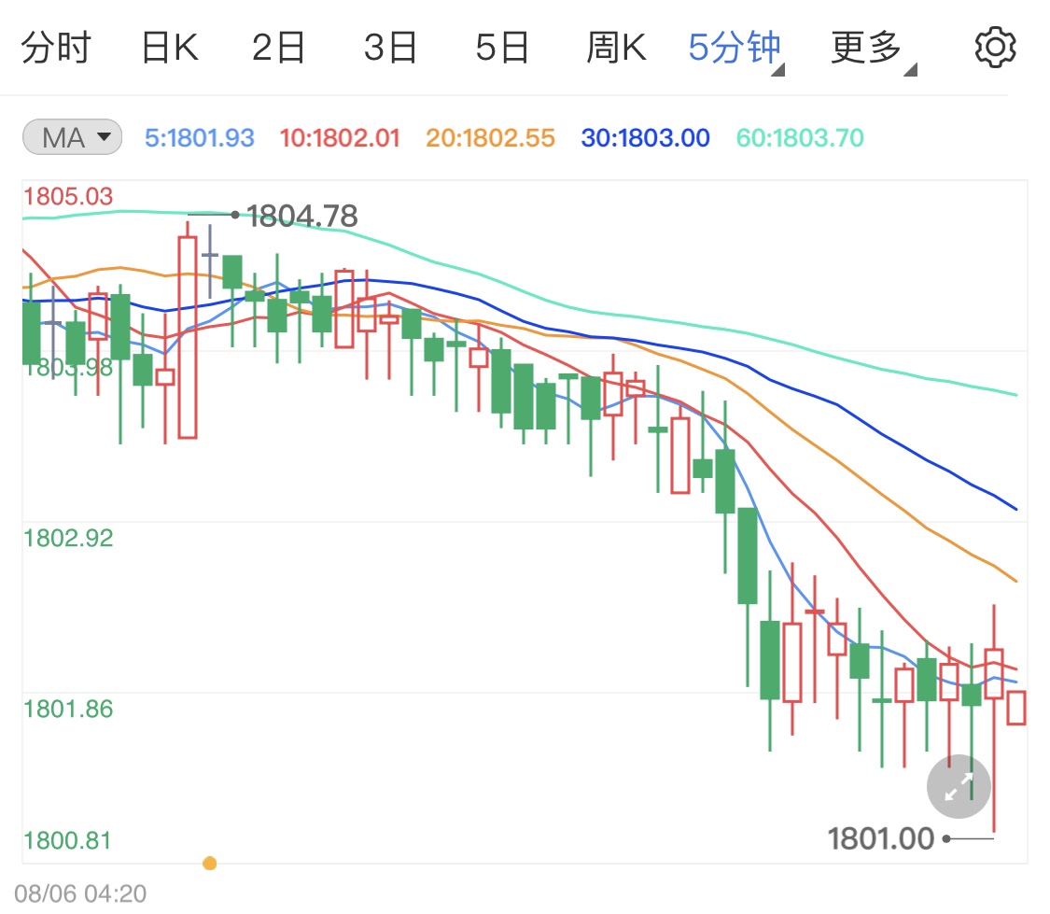This screenshot has height=914, width=1050.
Task: Click the axis label 1805.03
Action: [68, 197]
